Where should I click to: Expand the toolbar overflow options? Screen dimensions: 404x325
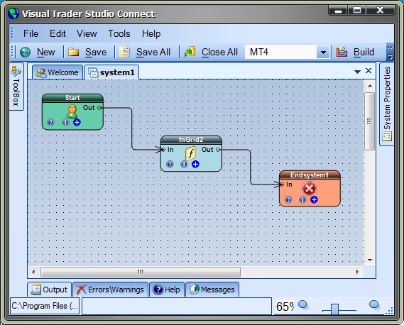(390, 53)
